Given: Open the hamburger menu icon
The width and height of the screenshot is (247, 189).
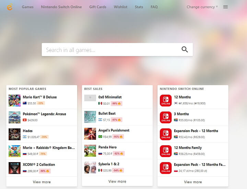Looking at the screenshot, I should click(225, 7).
